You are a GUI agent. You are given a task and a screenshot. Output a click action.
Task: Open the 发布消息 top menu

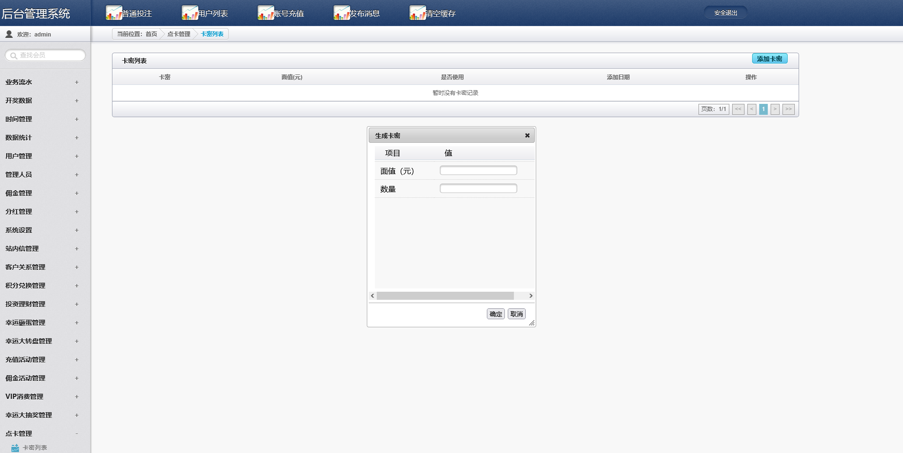365,14
